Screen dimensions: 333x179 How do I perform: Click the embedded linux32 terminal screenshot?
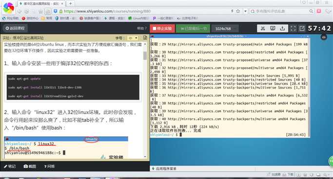66,148
